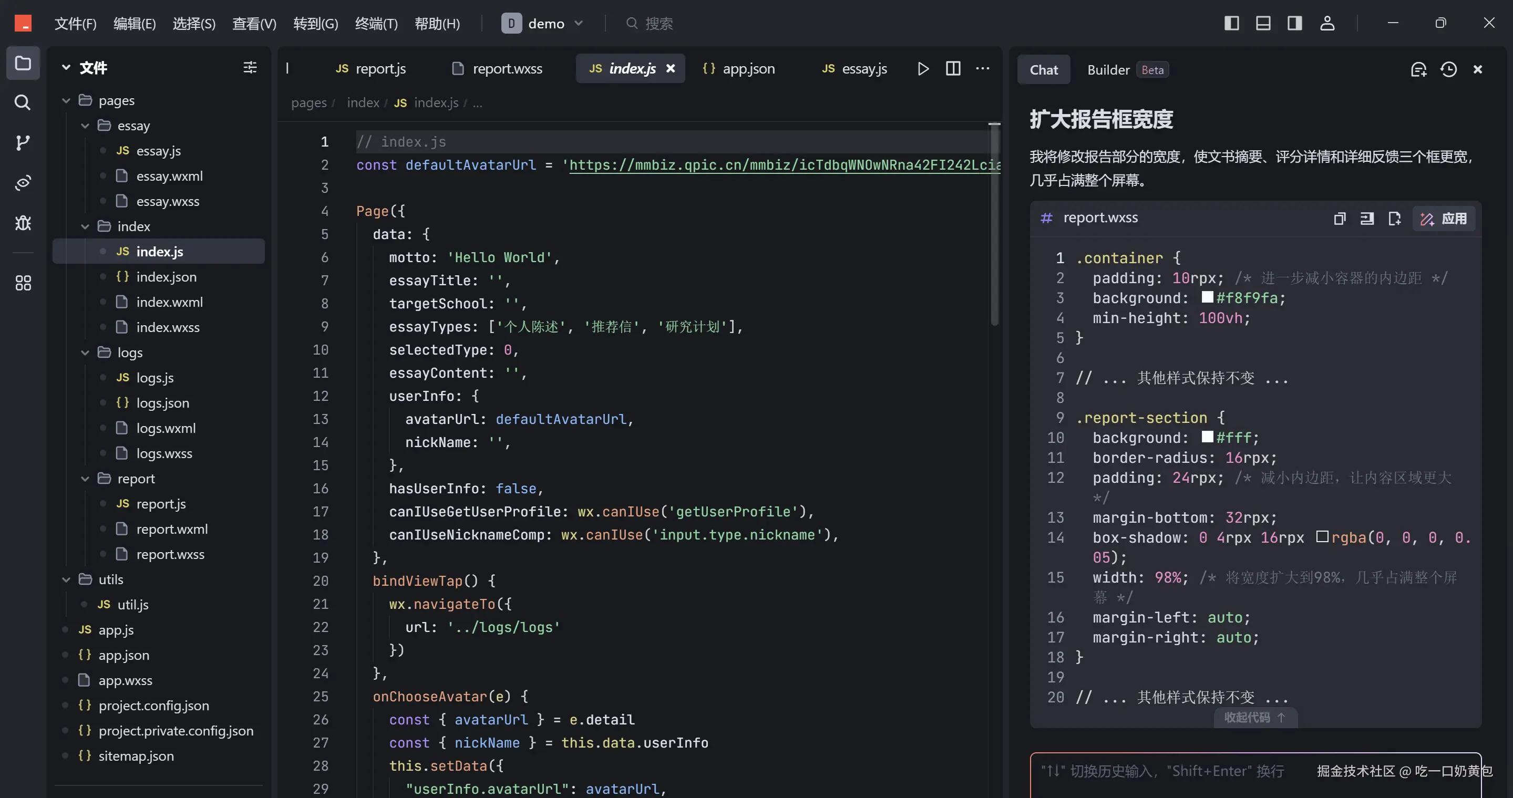Collapse the essay folder
Screen dimensions: 1513x798
pos(85,126)
